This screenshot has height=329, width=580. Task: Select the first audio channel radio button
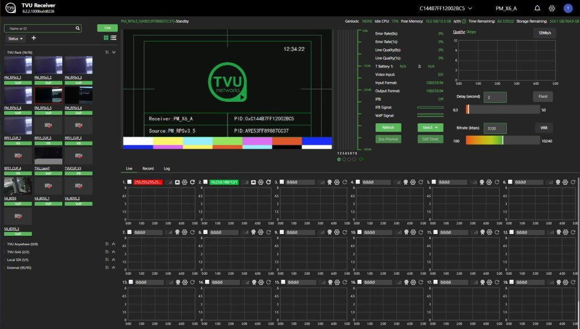coord(339,159)
